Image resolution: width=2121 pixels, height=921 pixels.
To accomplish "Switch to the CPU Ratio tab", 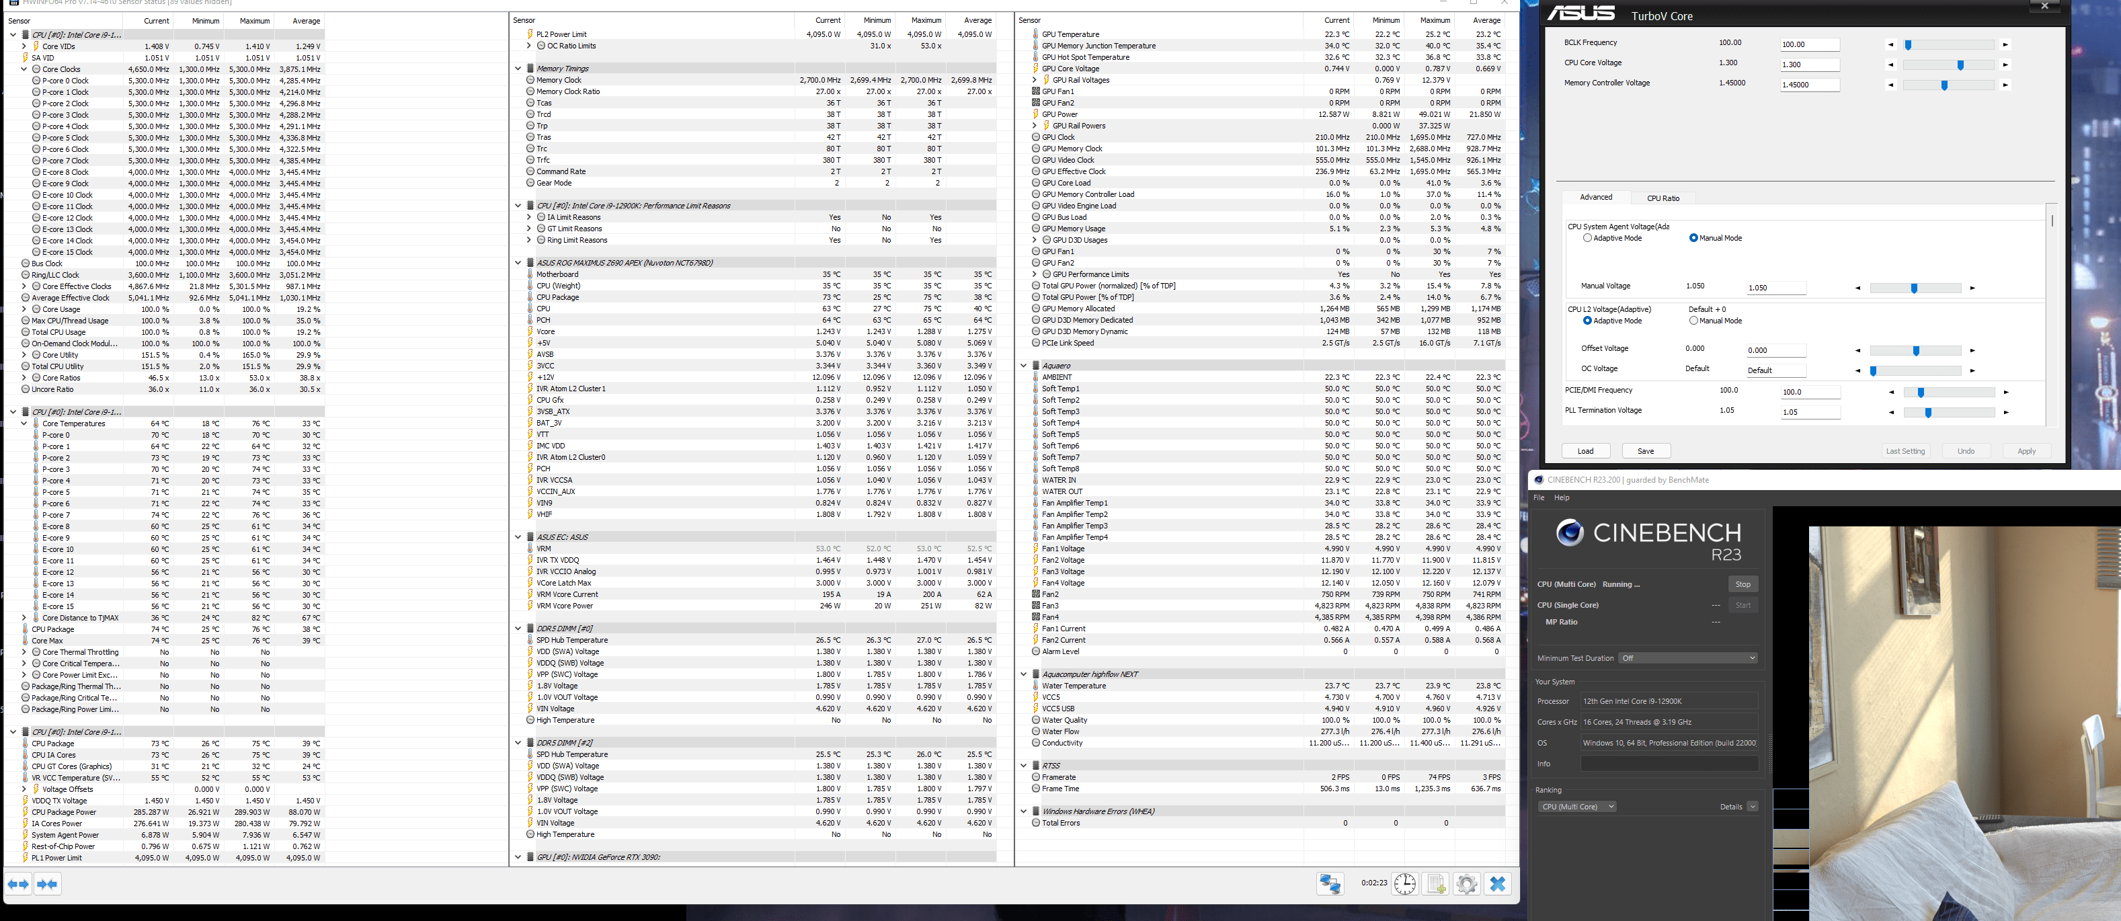I will pos(1663,198).
